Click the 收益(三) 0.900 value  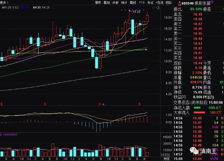(x=197, y=97)
